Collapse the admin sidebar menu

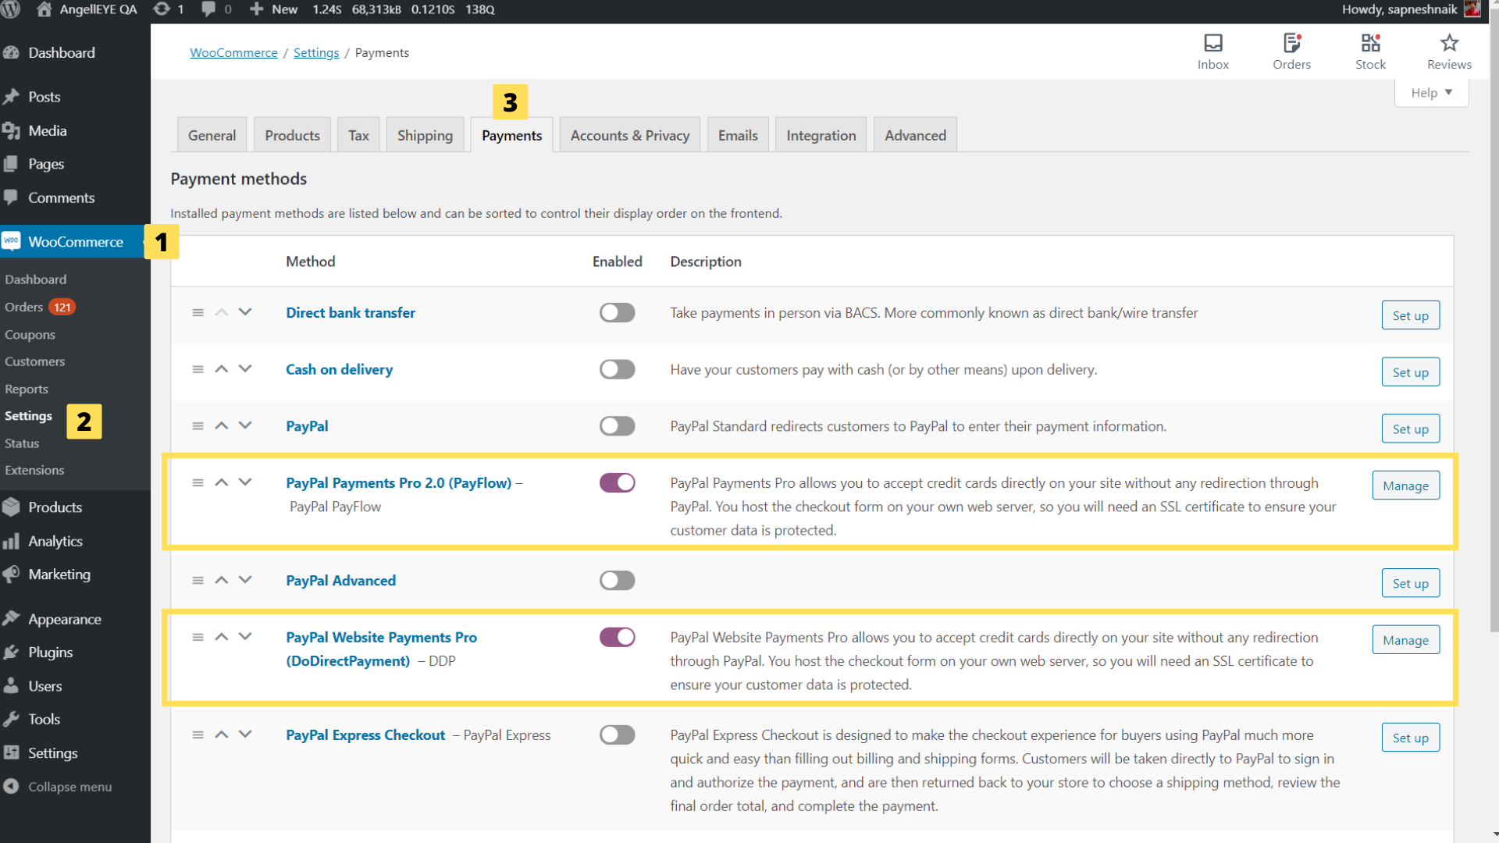point(59,787)
